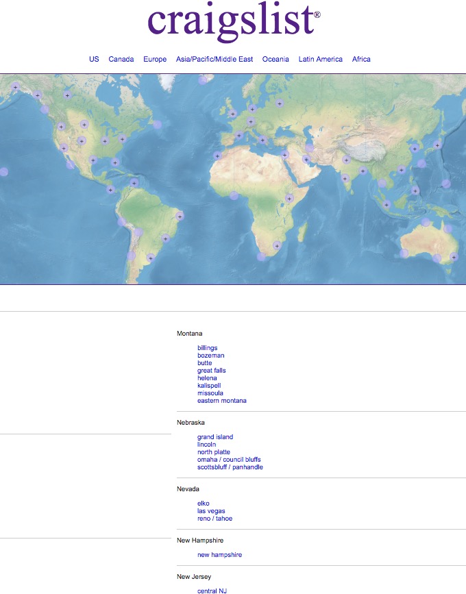Open the billings city link
Viewport: 466px width, 594px height.
(x=207, y=348)
